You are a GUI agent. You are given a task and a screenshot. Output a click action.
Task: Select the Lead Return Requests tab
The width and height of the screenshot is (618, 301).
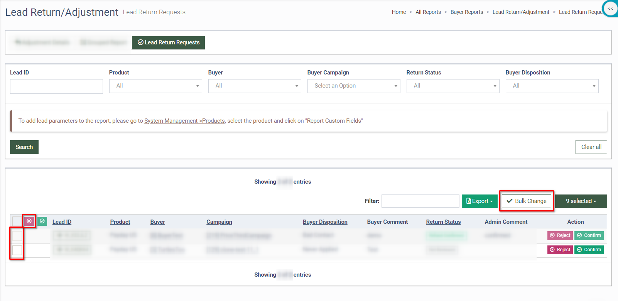click(169, 42)
